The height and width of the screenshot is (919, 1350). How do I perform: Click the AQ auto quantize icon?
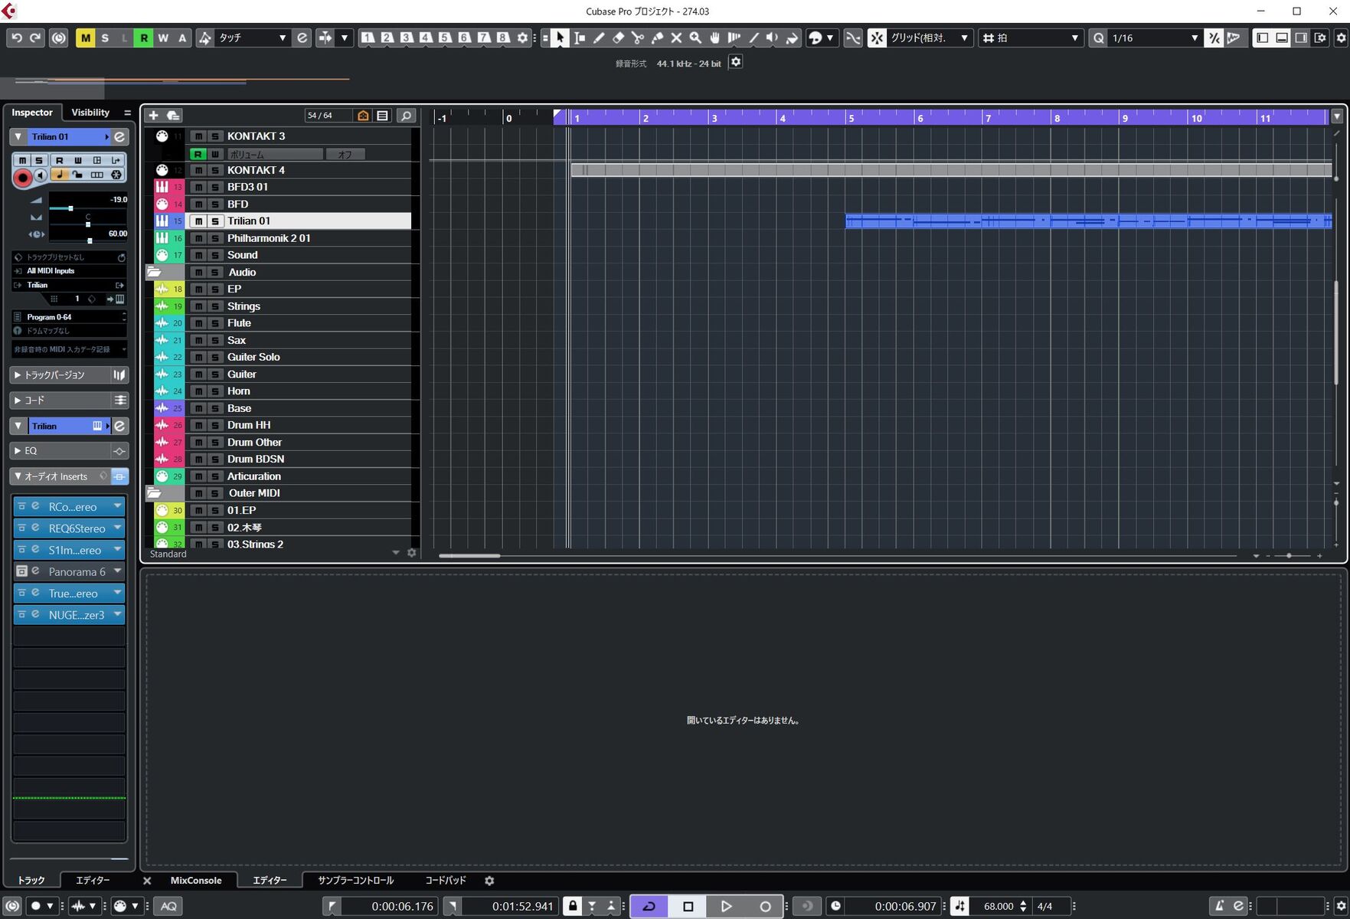(x=168, y=906)
